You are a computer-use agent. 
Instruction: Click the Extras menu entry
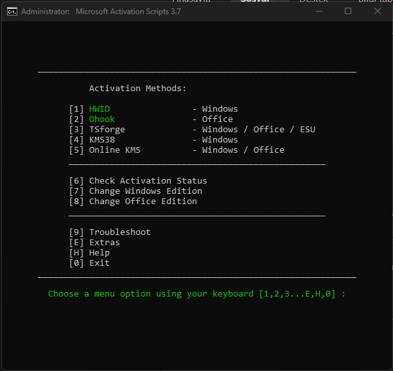pyautogui.click(x=104, y=243)
